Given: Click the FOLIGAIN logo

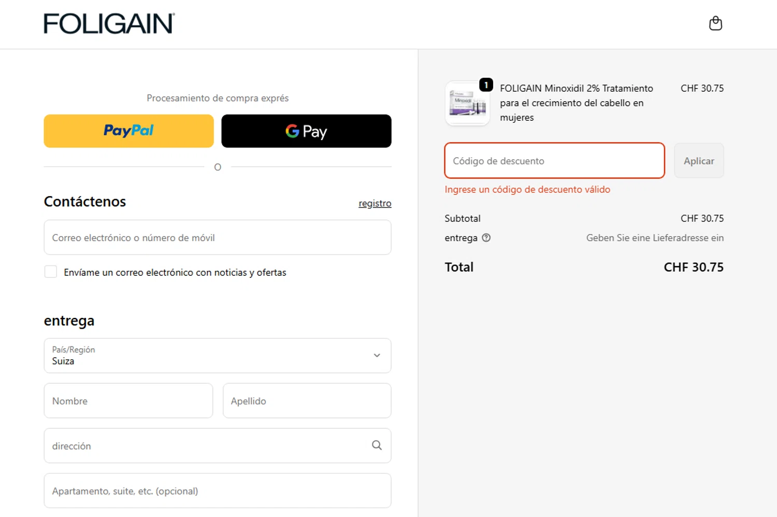Looking at the screenshot, I should [x=109, y=23].
